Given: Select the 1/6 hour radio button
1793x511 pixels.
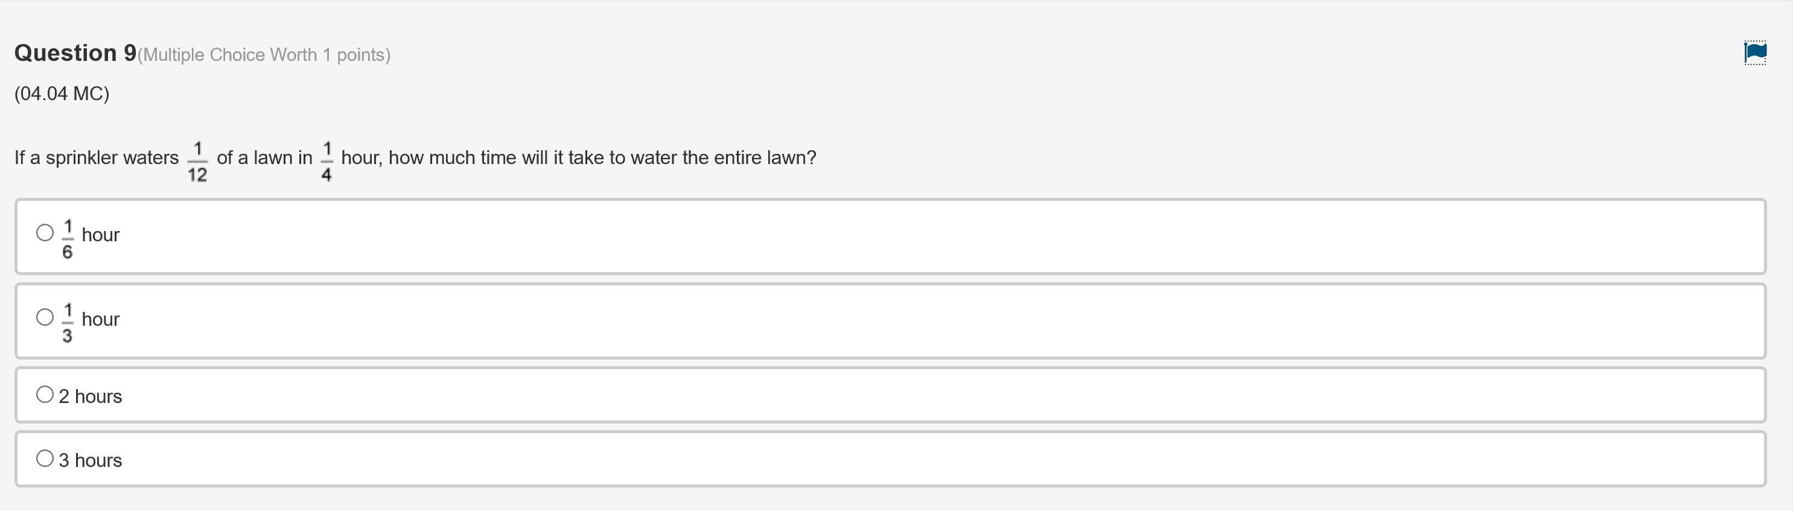Looking at the screenshot, I should coord(45,232).
